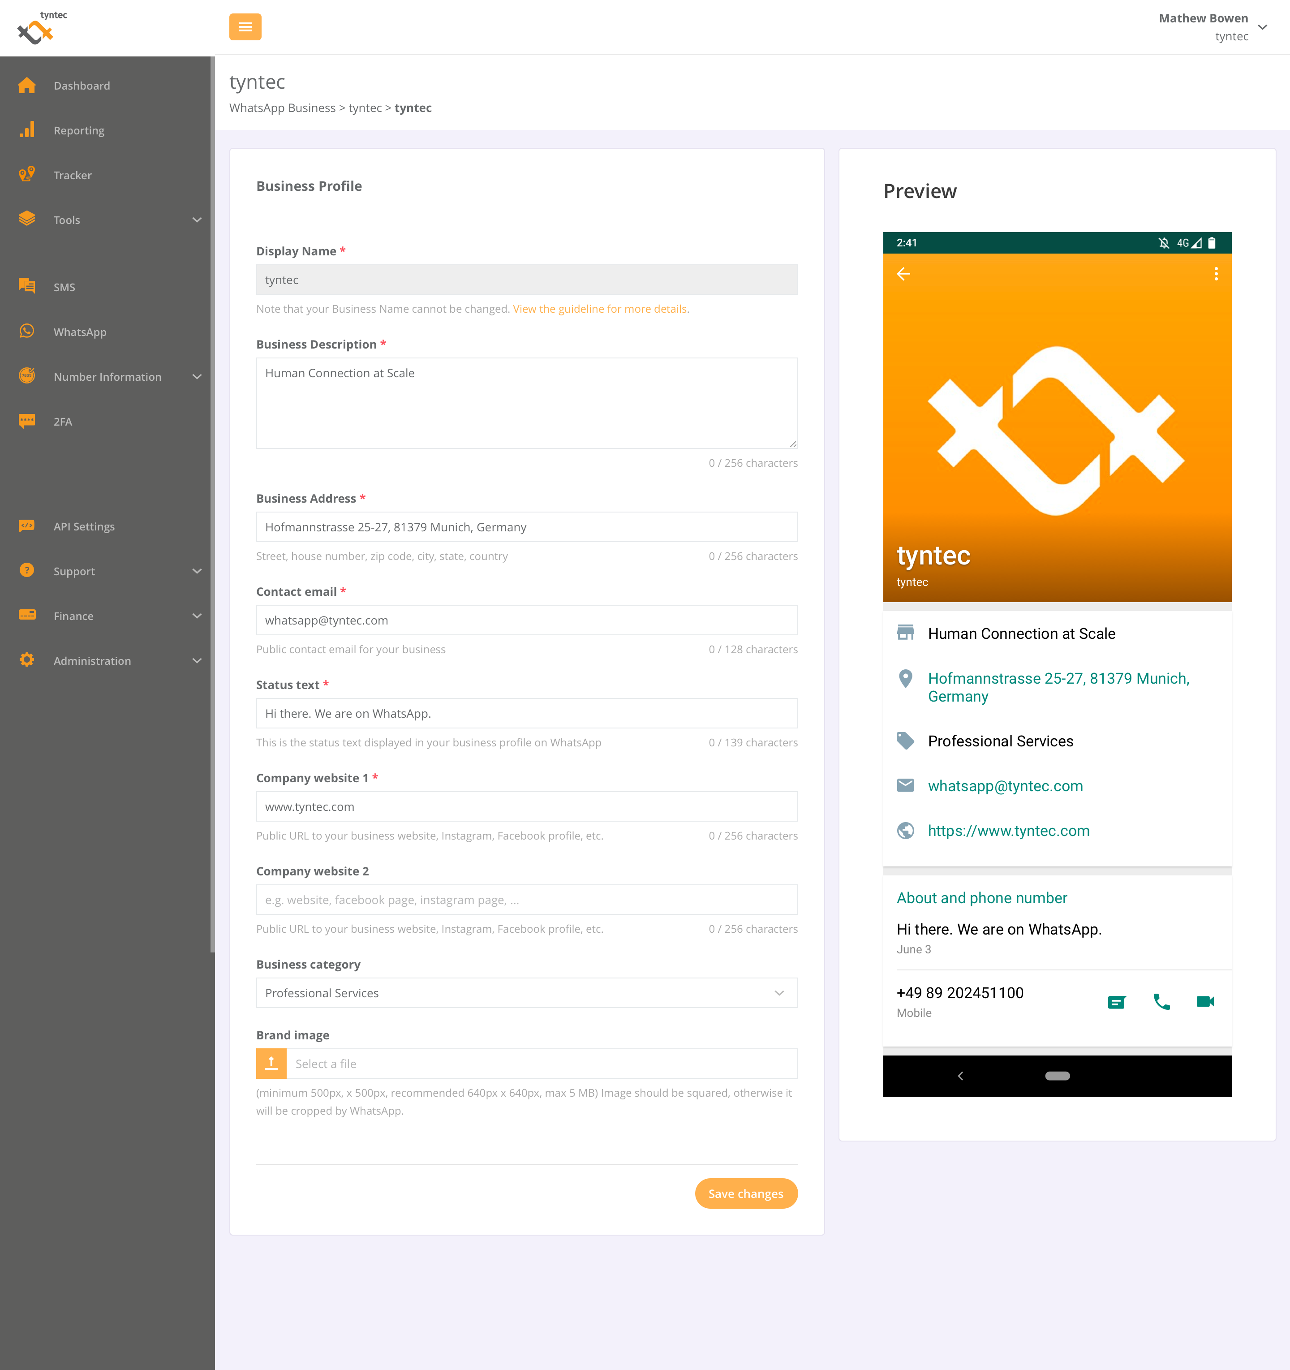Click the first tyntec breadcrumb link
Viewport: 1290px width, 1370px height.
pos(365,108)
